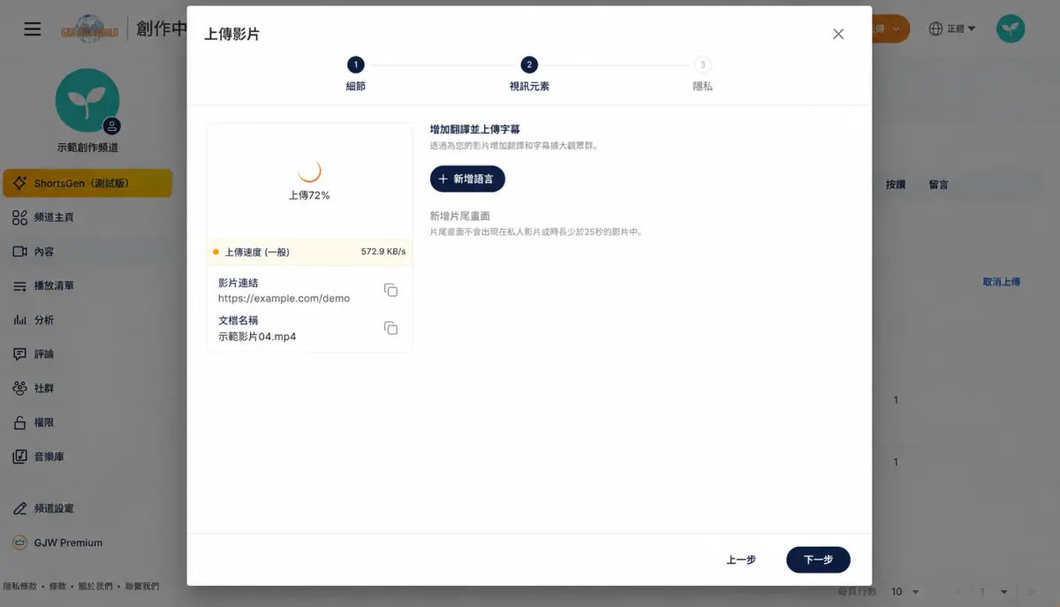Click 取消上傳 to cancel upload
This screenshot has width=1060, height=607.
[x=1002, y=283]
